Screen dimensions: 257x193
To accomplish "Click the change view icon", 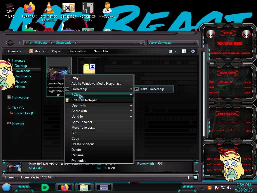I will point(170,51).
